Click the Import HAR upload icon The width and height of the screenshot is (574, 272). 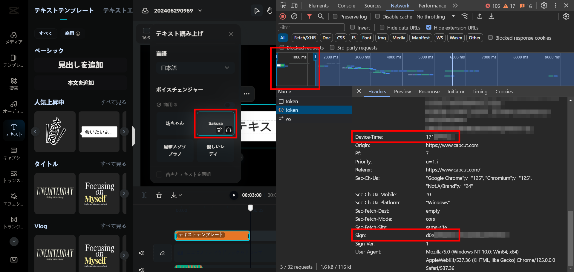480,16
